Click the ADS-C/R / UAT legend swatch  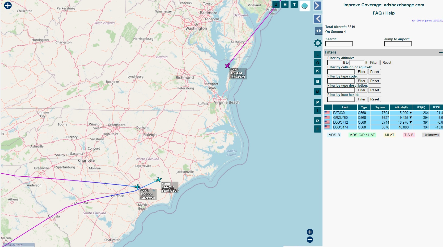coord(362,135)
